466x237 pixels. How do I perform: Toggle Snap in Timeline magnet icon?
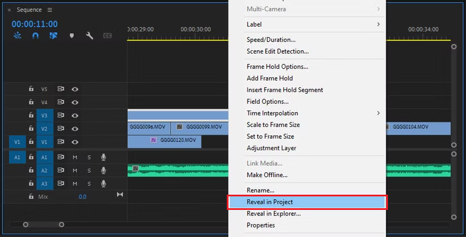tap(36, 36)
